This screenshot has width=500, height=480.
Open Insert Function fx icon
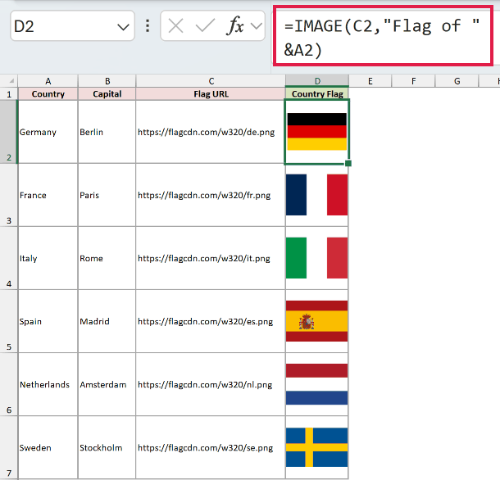pyautogui.click(x=235, y=25)
